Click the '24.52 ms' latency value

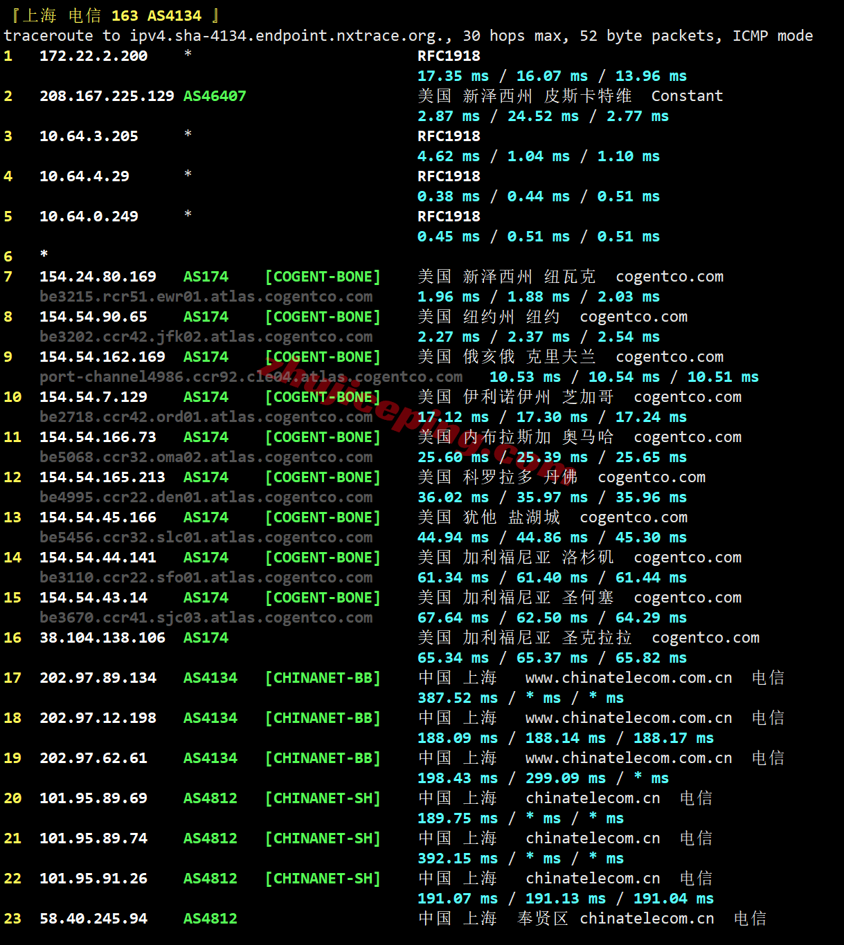[543, 116]
